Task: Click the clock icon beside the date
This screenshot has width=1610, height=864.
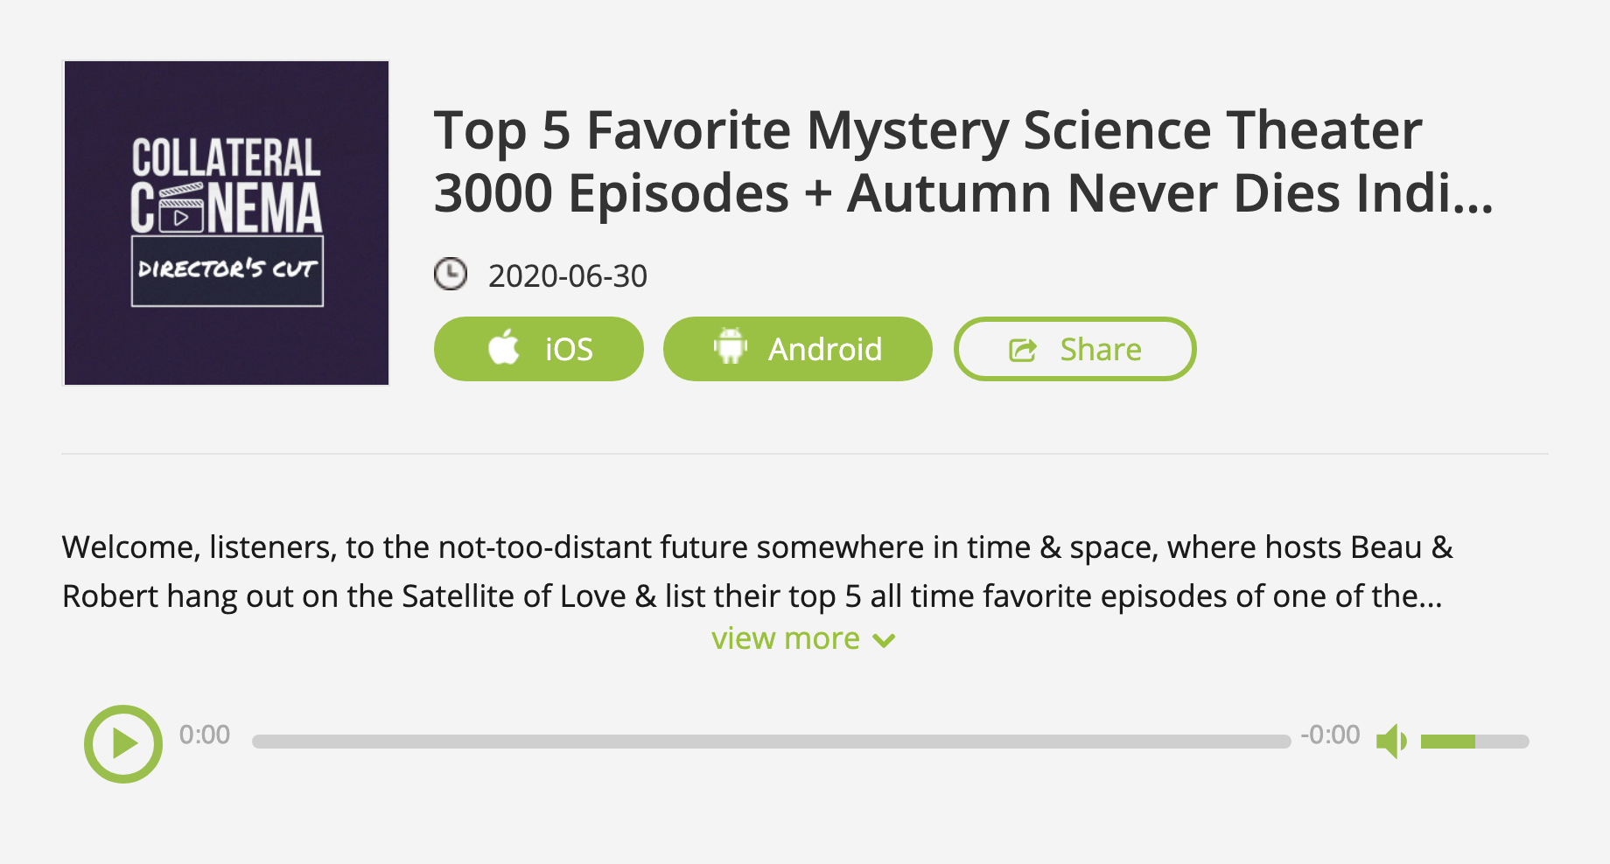Action: click(x=451, y=275)
